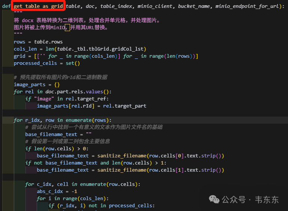
Task: Click the table_index parameter in the signature
Action: tap(116, 6)
